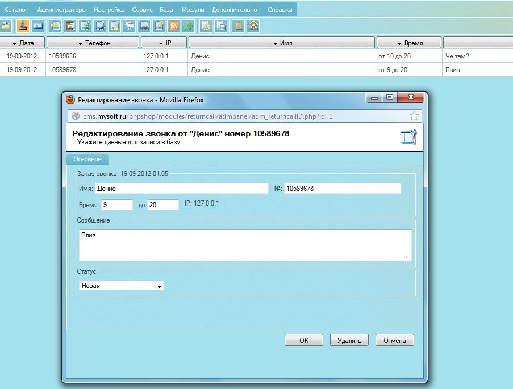
Task: Click the Время end field containing 20
Action: click(163, 205)
